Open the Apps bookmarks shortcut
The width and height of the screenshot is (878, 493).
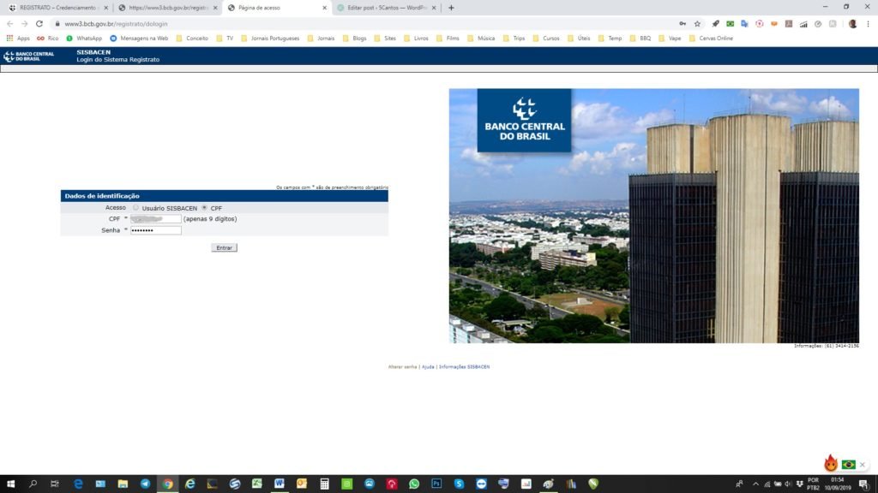(x=18, y=38)
